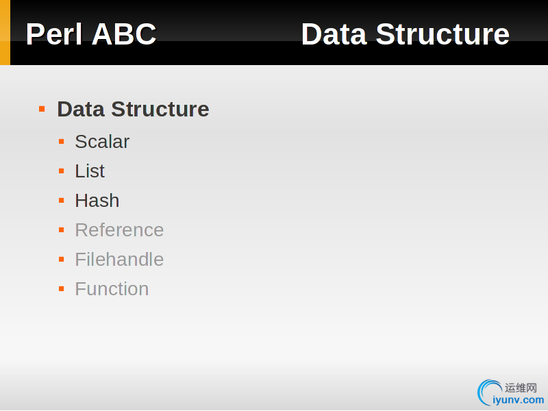Viewport: 548px width, 411px height.
Task: Click the greyed Function item
Action: 112,288
